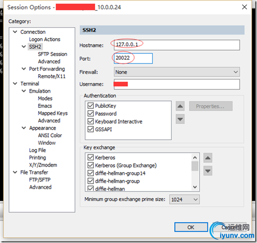Image resolution: width=257 pixels, height=243 pixels.
Task: Select Log File category
Action: pyautogui.click(x=37, y=150)
